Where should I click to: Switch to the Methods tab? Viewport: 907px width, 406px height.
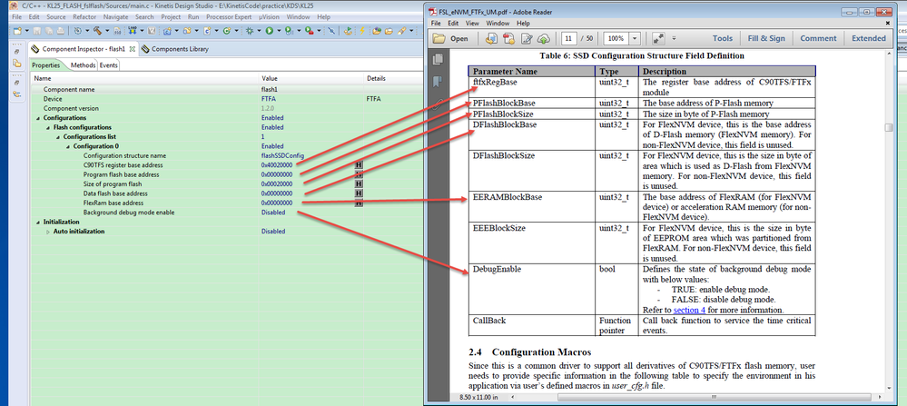coord(83,65)
